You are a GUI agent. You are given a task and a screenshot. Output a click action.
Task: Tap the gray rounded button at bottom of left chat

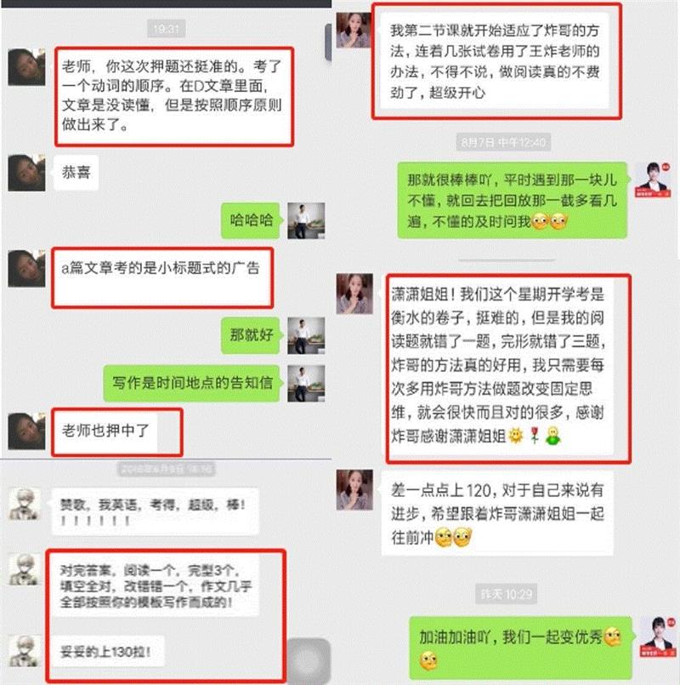point(309,659)
